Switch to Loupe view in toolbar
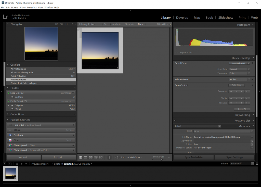 [86, 157]
